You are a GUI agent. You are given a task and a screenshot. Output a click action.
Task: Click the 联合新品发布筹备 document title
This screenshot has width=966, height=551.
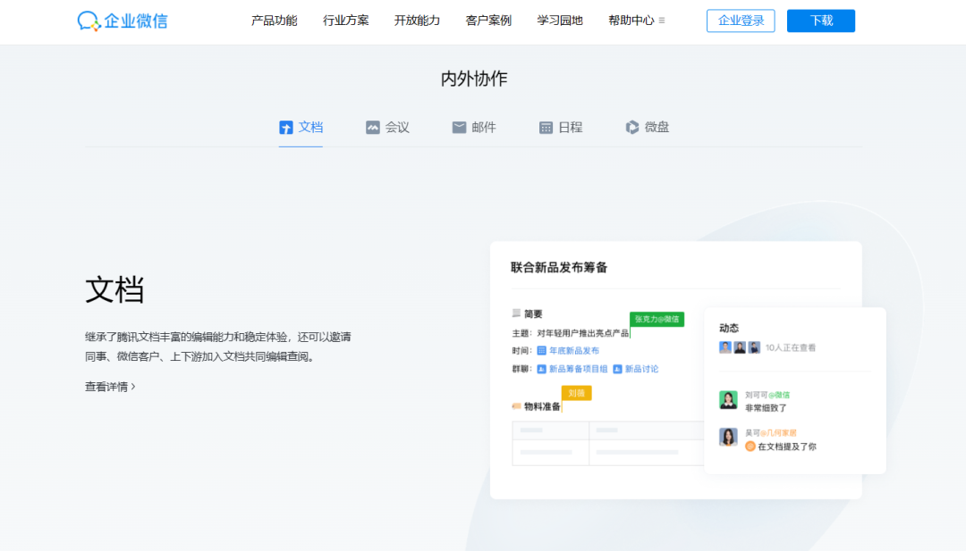(x=559, y=268)
